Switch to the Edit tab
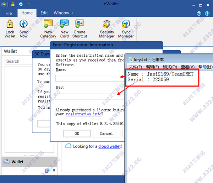 (x=44, y=13)
